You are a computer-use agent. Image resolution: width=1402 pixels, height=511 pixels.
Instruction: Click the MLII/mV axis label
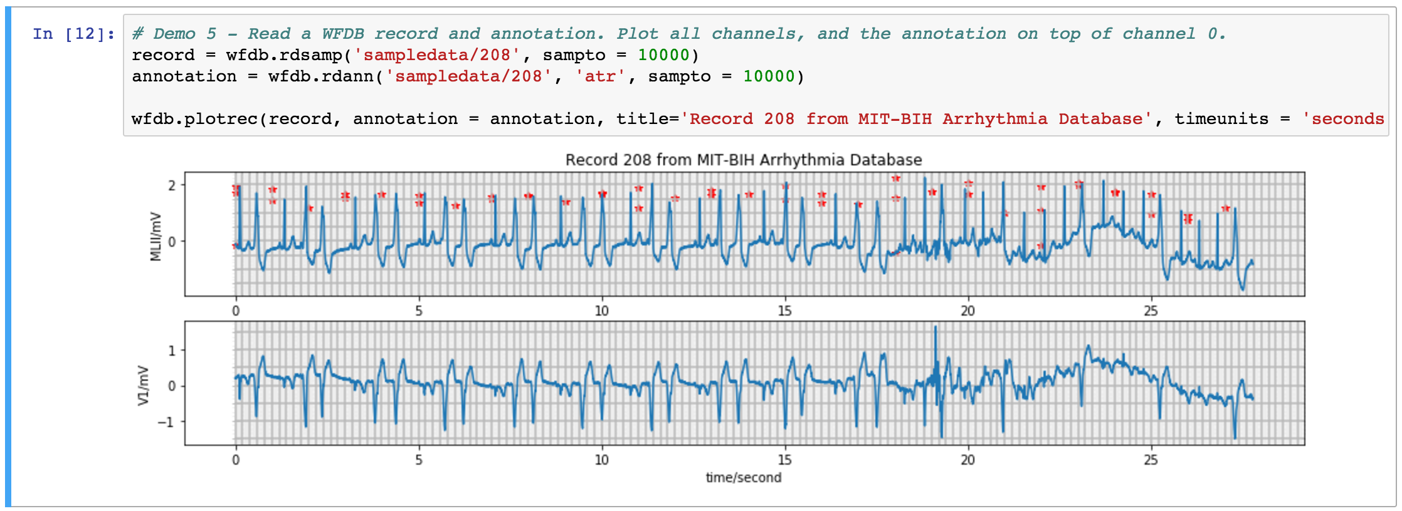[155, 237]
